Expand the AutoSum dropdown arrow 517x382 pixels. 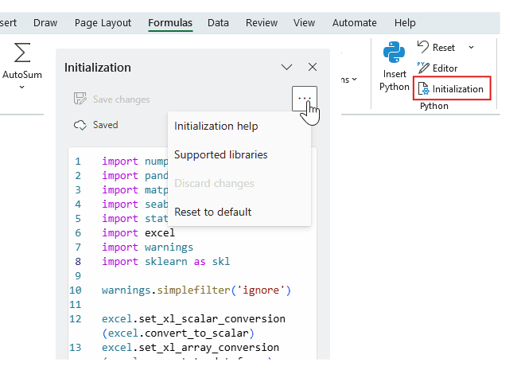point(21,88)
